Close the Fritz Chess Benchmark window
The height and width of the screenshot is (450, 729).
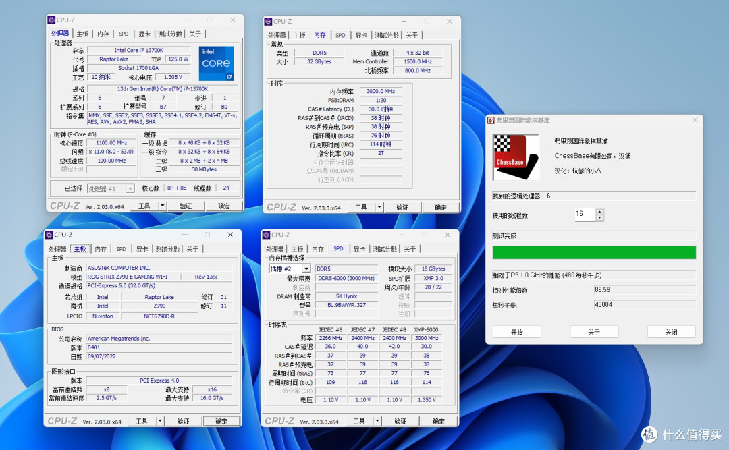(695, 120)
